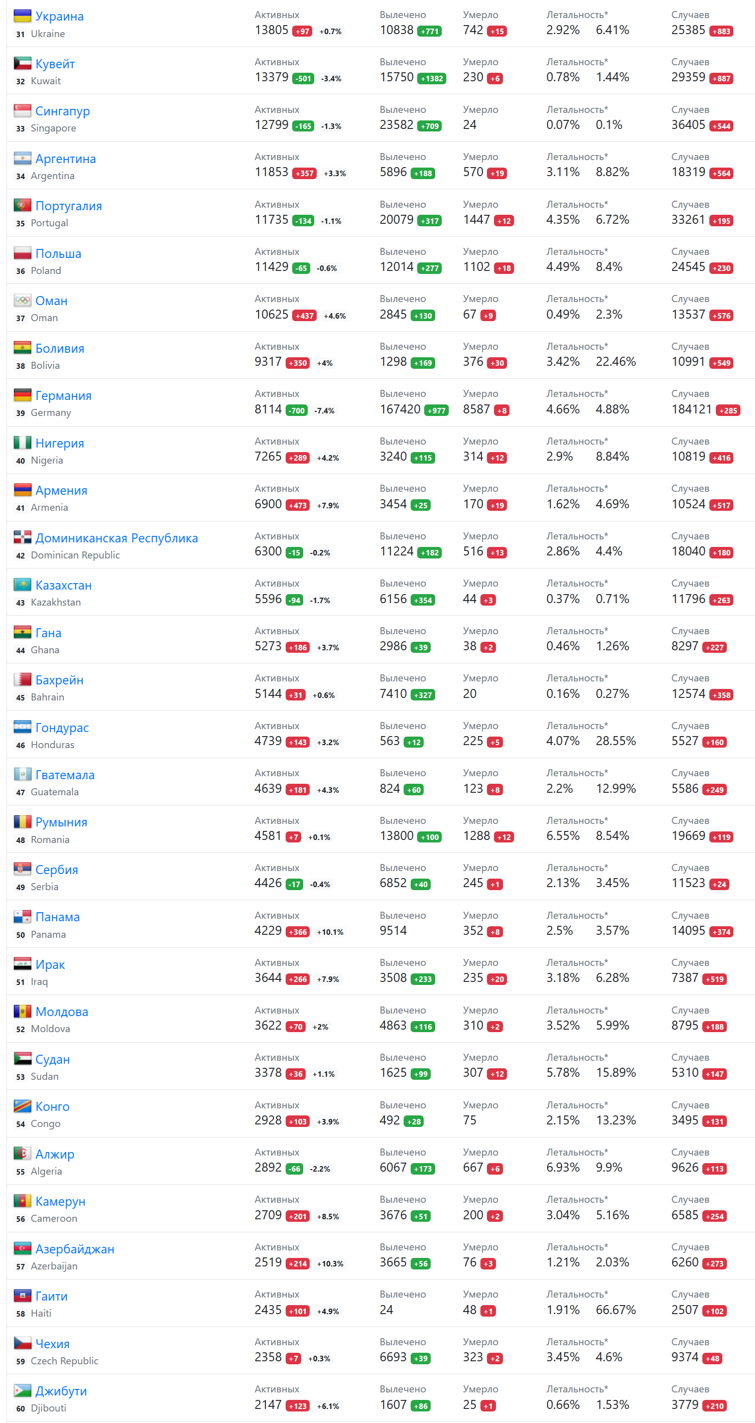Click the Panama flag icon
This screenshot has width=755, height=1423.
pyautogui.click(x=22, y=916)
